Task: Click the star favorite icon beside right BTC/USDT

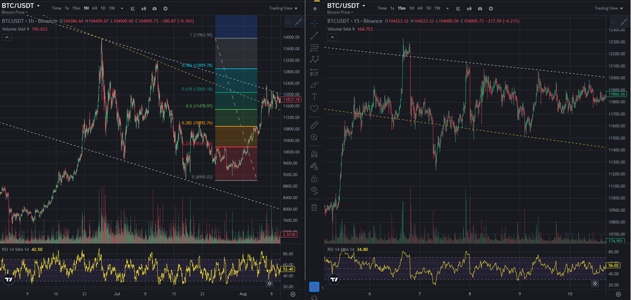Action: coord(315,9)
